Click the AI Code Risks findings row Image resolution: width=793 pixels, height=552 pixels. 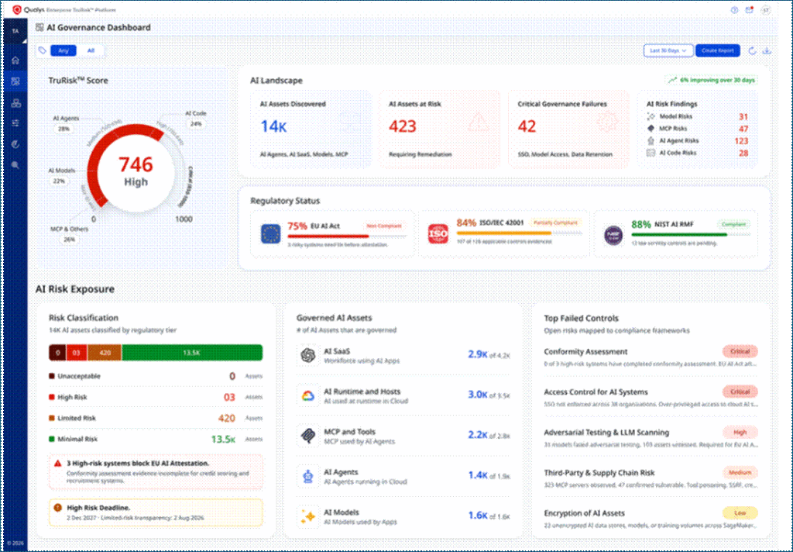click(698, 153)
